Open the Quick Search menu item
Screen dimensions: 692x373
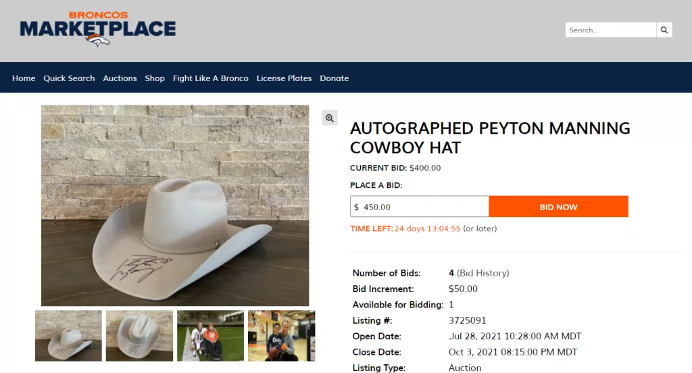69,78
